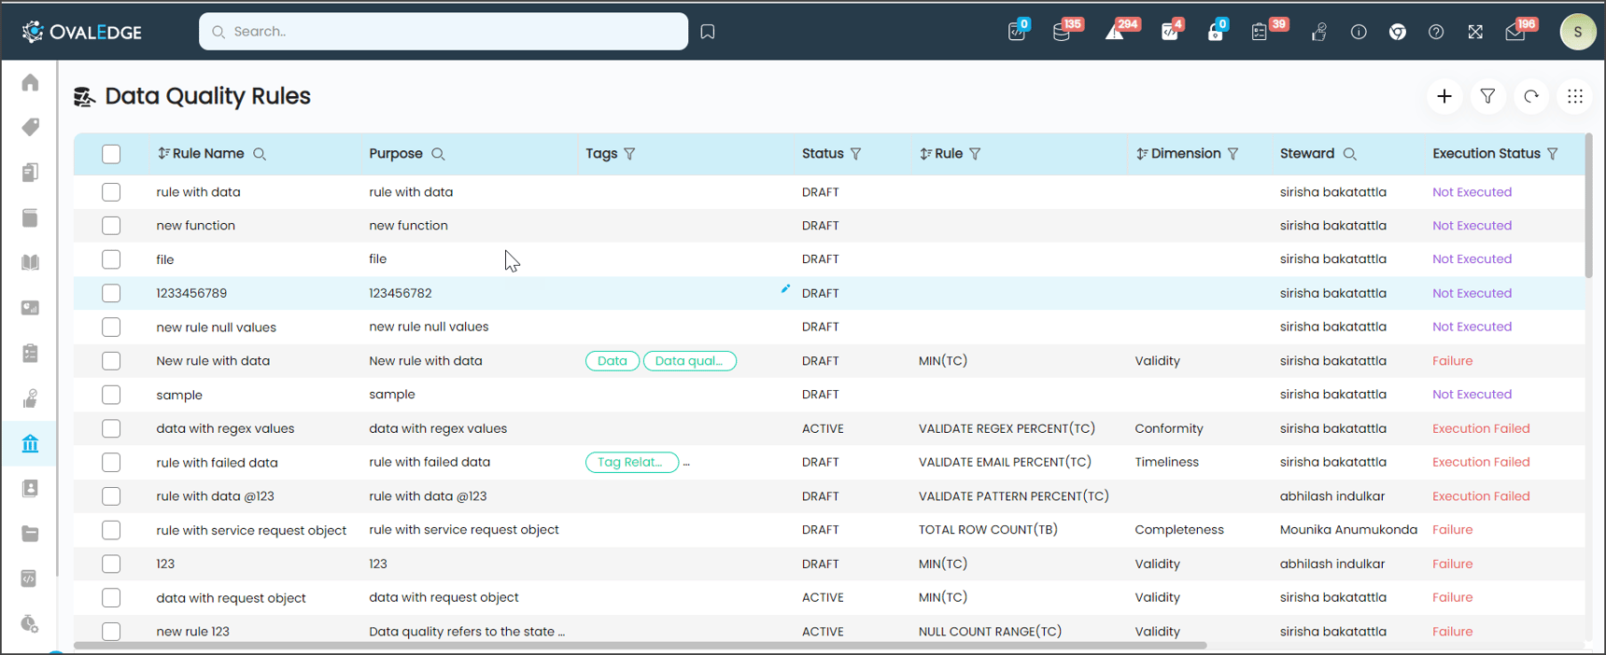The height and width of the screenshot is (655, 1606).
Task: Toggle fullscreen with the expand arrows icon
Action: pos(1475,32)
